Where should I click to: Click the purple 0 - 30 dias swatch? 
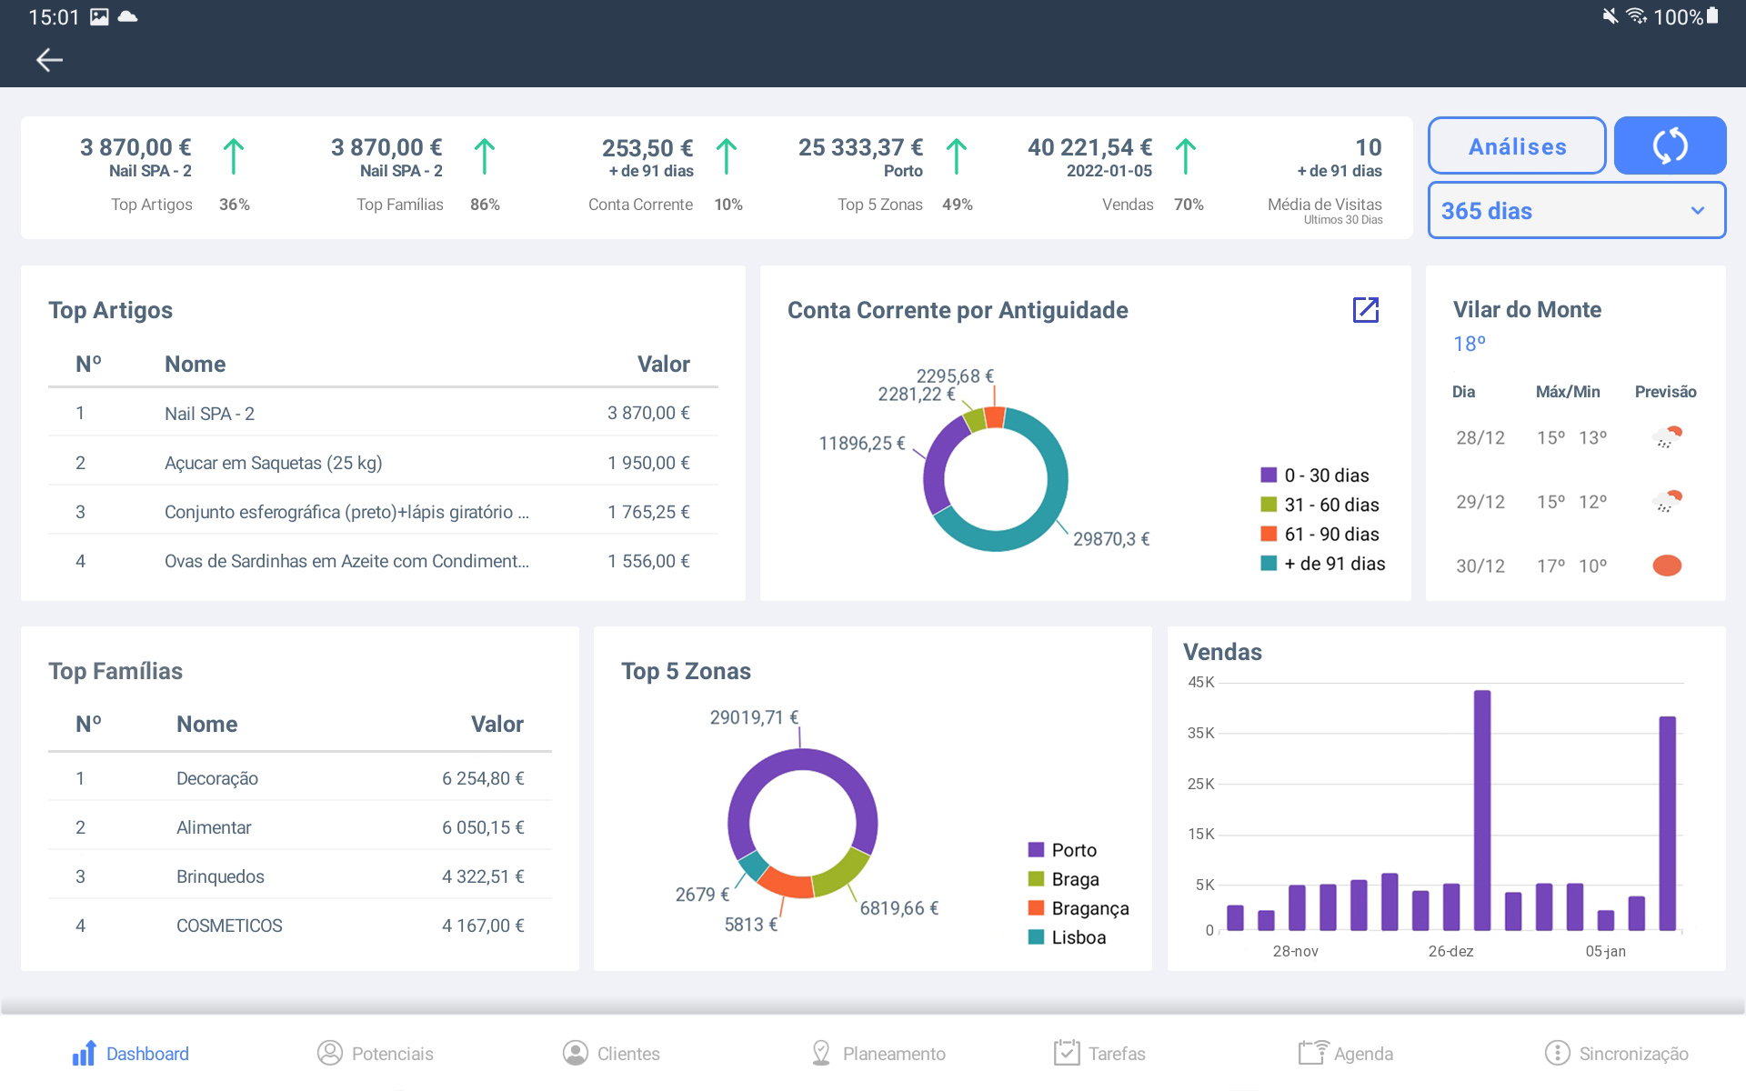1269,475
